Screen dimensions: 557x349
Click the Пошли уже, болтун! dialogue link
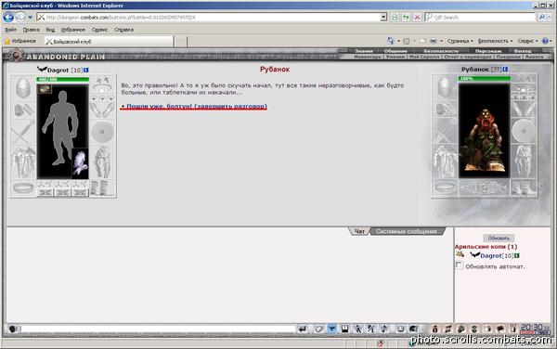(194, 106)
